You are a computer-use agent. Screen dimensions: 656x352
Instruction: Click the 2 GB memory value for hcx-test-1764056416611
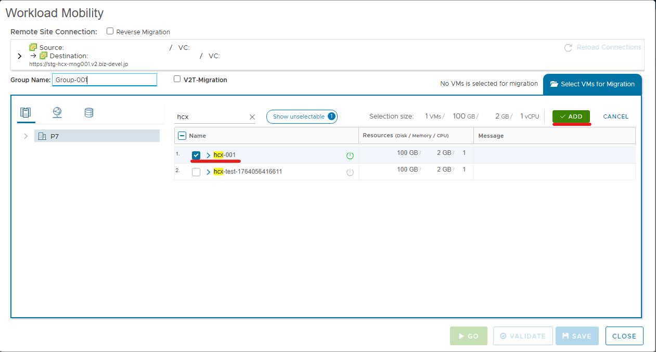click(444, 170)
